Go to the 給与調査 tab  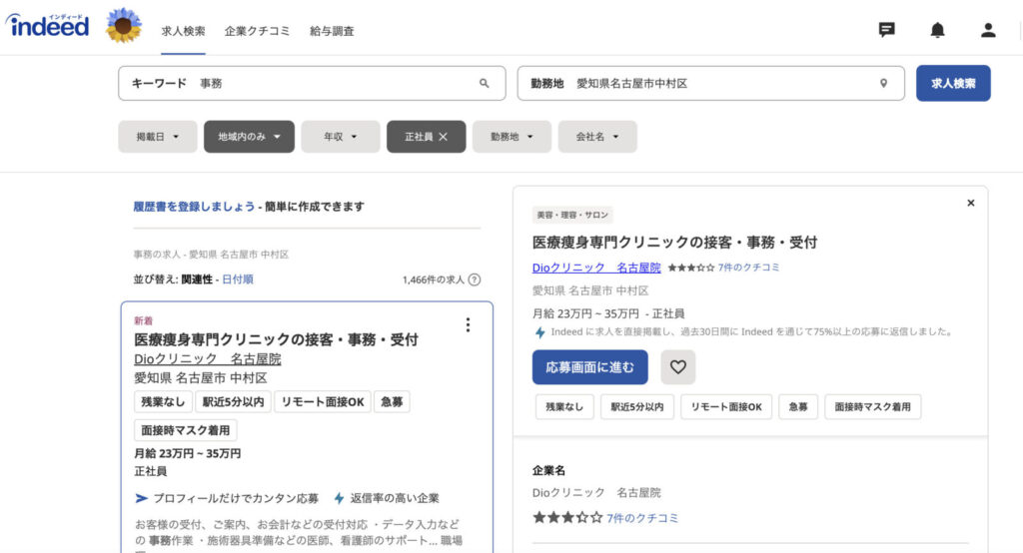click(x=332, y=31)
